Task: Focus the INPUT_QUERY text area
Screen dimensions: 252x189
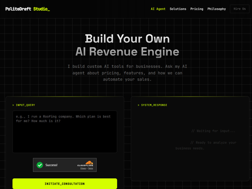Action: 65,132
